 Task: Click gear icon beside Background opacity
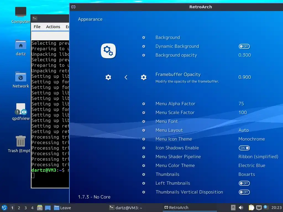(x=144, y=55)
